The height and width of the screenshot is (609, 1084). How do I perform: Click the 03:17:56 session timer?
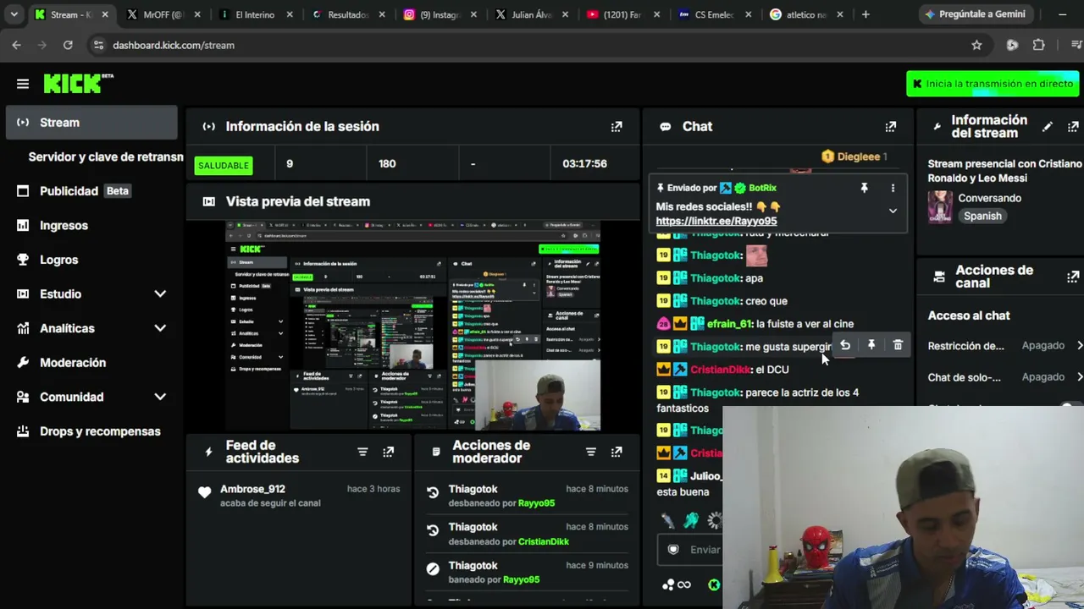point(585,164)
